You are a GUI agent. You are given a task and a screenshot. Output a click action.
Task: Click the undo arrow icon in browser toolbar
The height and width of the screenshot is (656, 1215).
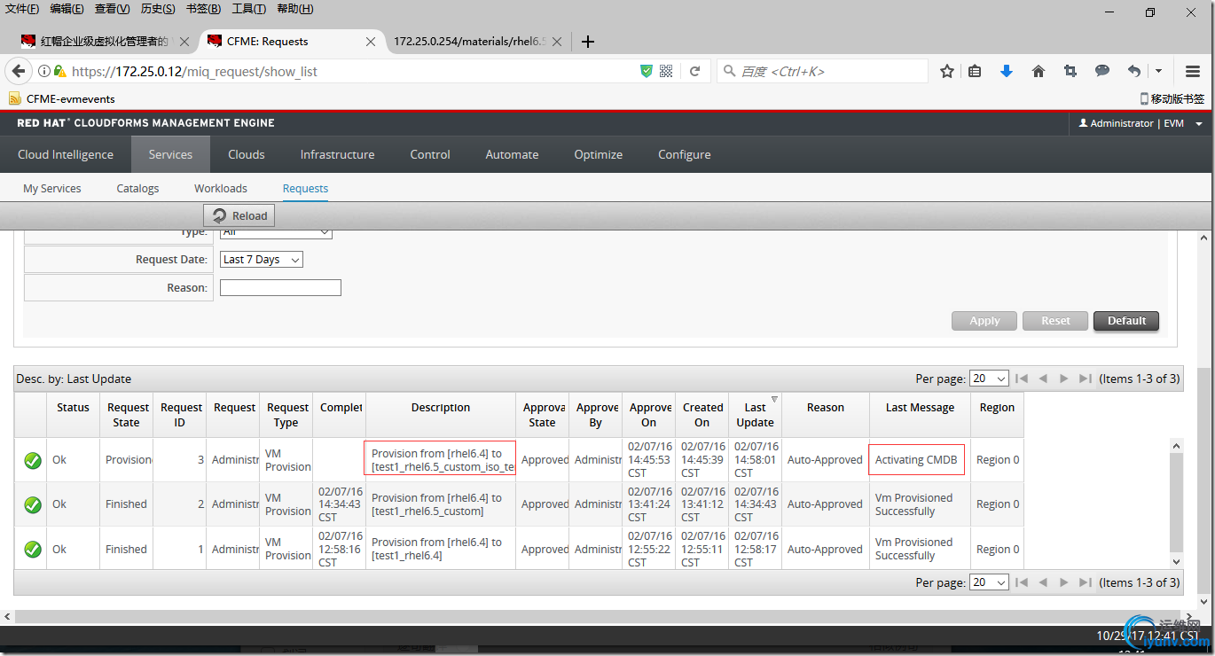(x=1134, y=71)
